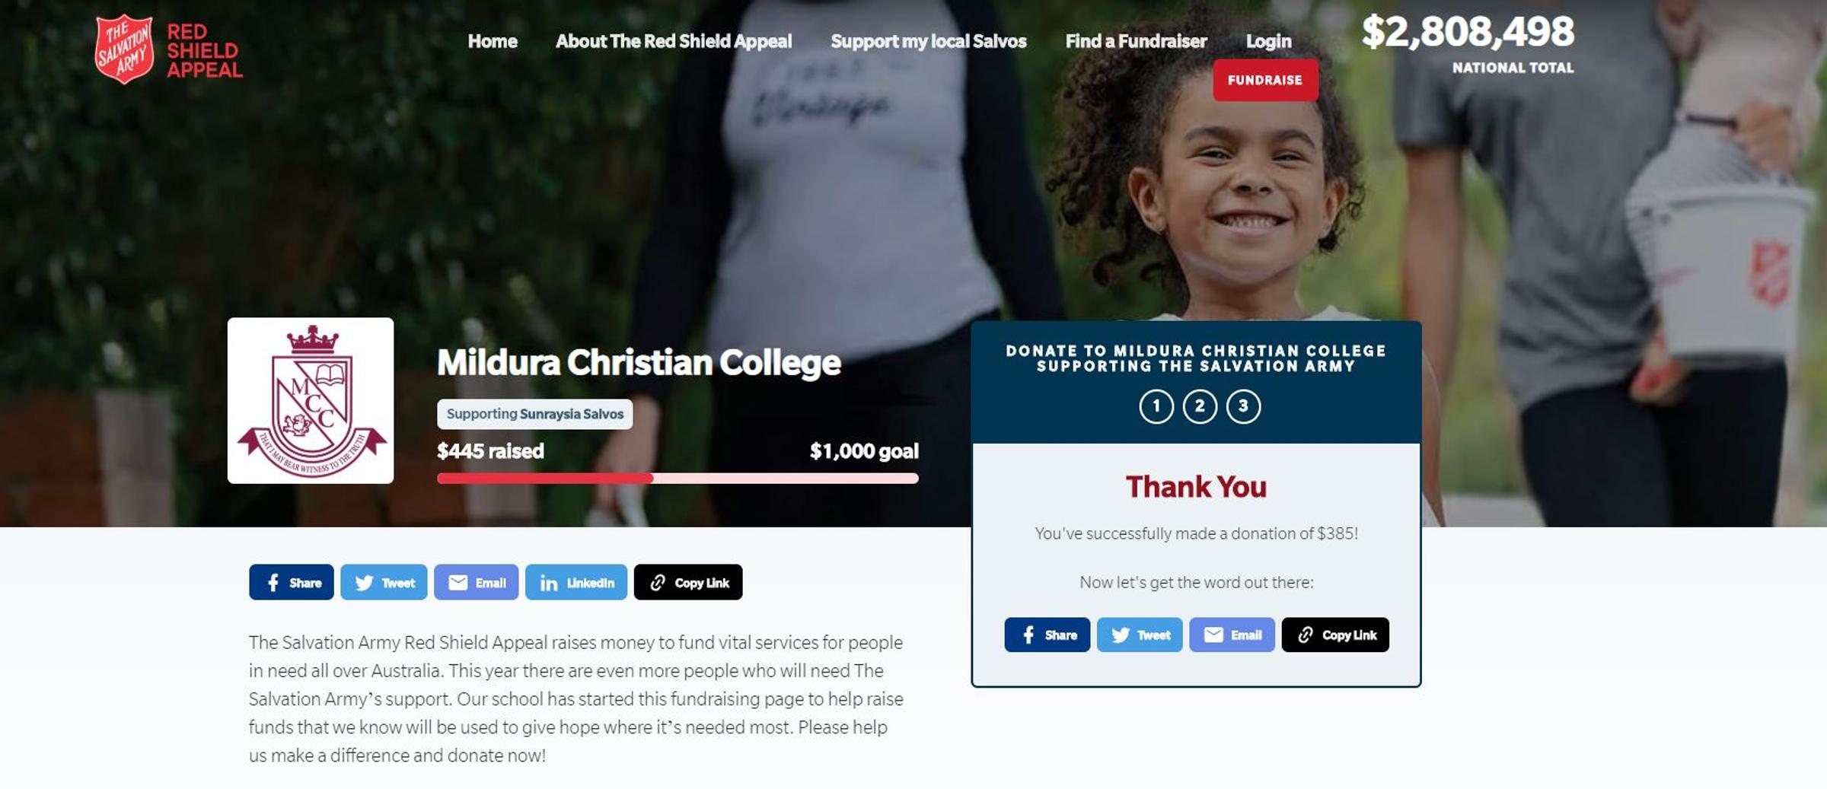
Task: Tweet button inside the Thank You panel
Action: pos(1140,635)
